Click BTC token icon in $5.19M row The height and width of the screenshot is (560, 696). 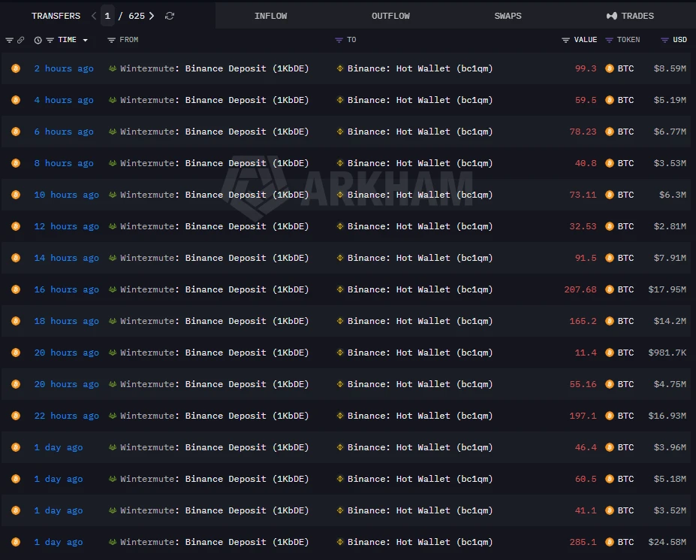pyautogui.click(x=610, y=100)
